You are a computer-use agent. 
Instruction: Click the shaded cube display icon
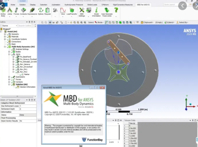pyautogui.click(x=50, y=22)
